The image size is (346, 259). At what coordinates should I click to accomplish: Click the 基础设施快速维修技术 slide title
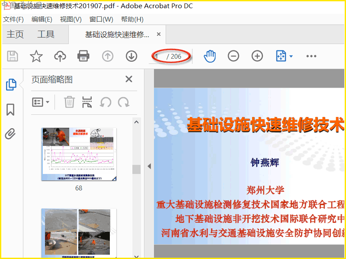click(266, 124)
